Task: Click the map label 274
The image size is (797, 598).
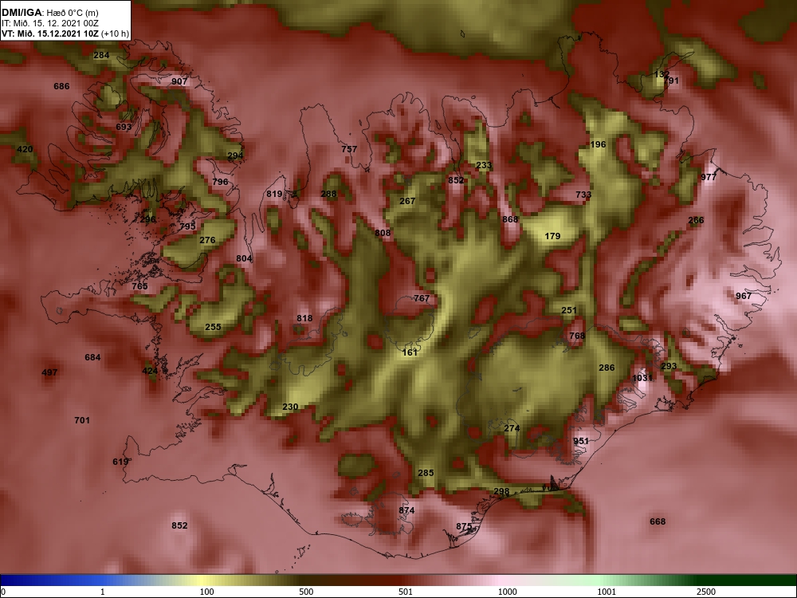Action: 512,429
